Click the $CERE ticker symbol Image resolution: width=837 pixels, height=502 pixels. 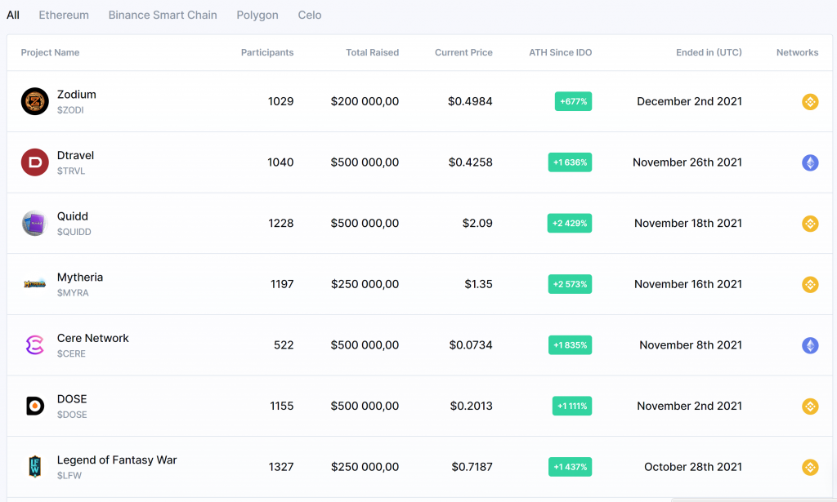click(x=71, y=354)
